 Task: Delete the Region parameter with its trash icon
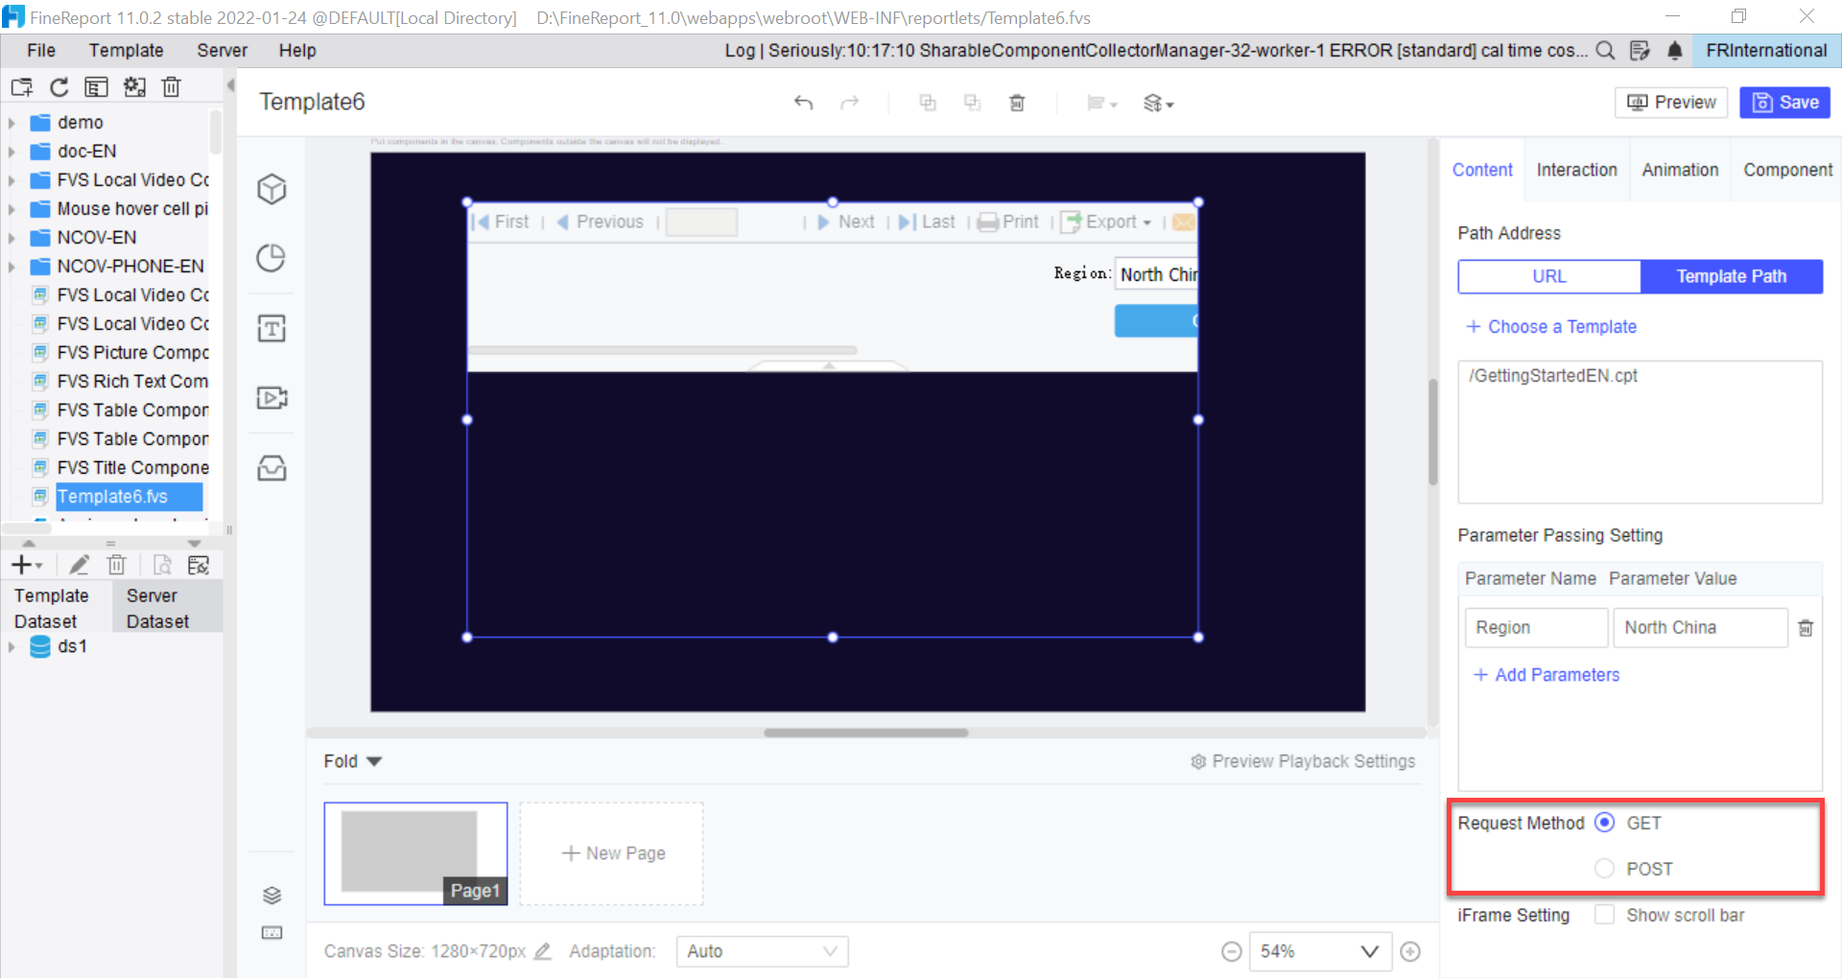pyautogui.click(x=1807, y=627)
